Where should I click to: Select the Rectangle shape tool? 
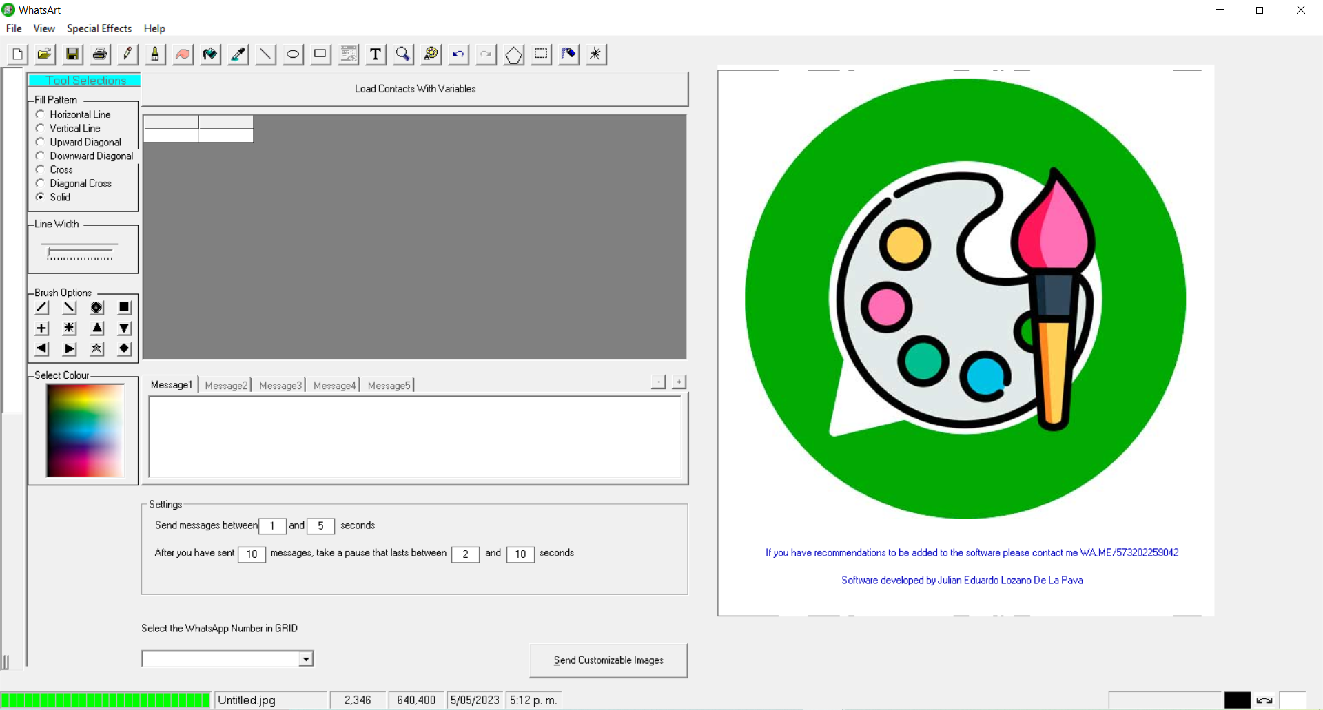coord(320,54)
